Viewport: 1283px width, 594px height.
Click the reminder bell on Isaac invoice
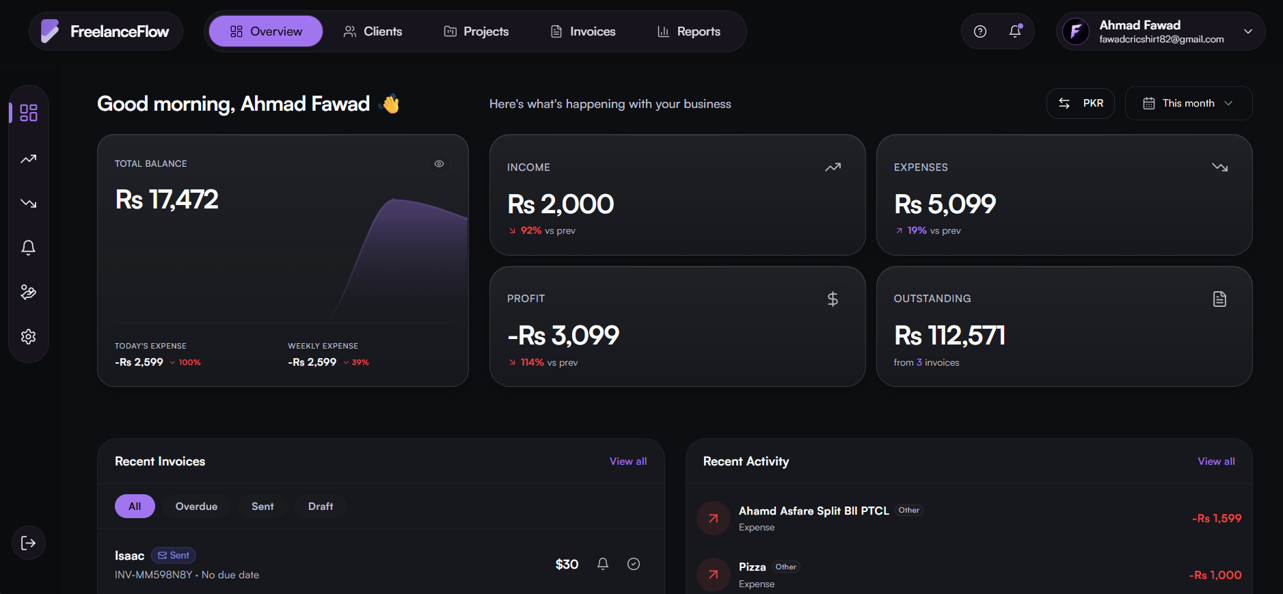click(603, 564)
